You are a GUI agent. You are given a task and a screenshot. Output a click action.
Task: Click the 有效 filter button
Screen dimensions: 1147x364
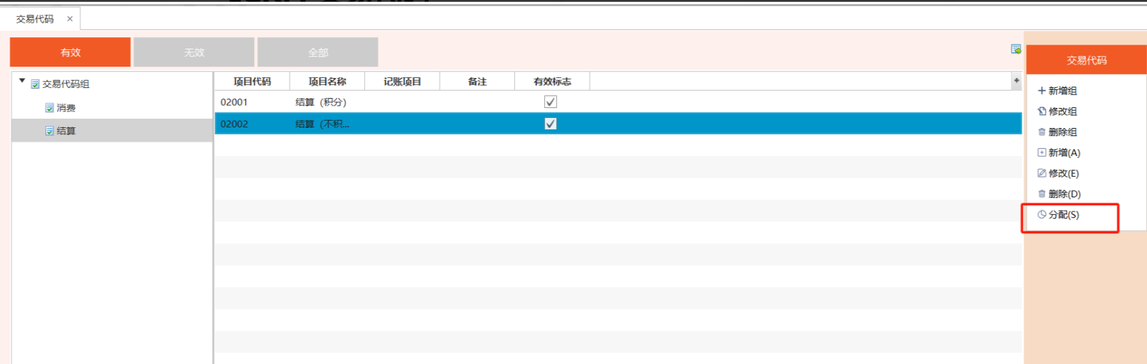click(70, 53)
